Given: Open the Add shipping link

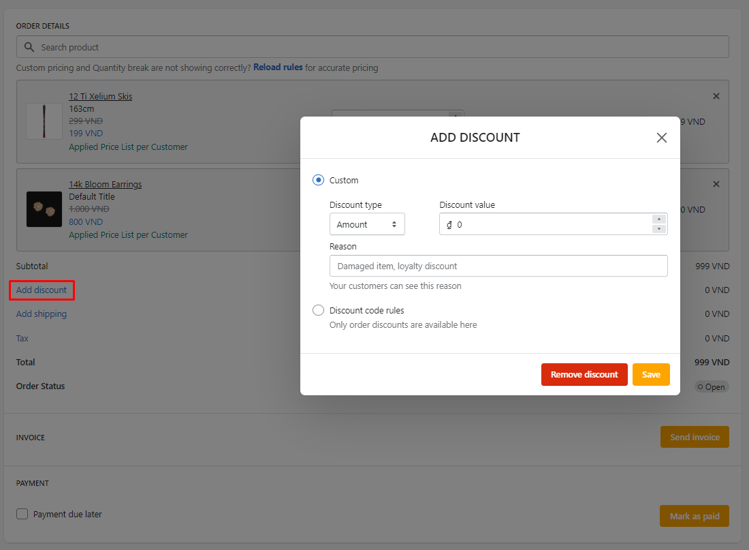Looking at the screenshot, I should coord(42,314).
